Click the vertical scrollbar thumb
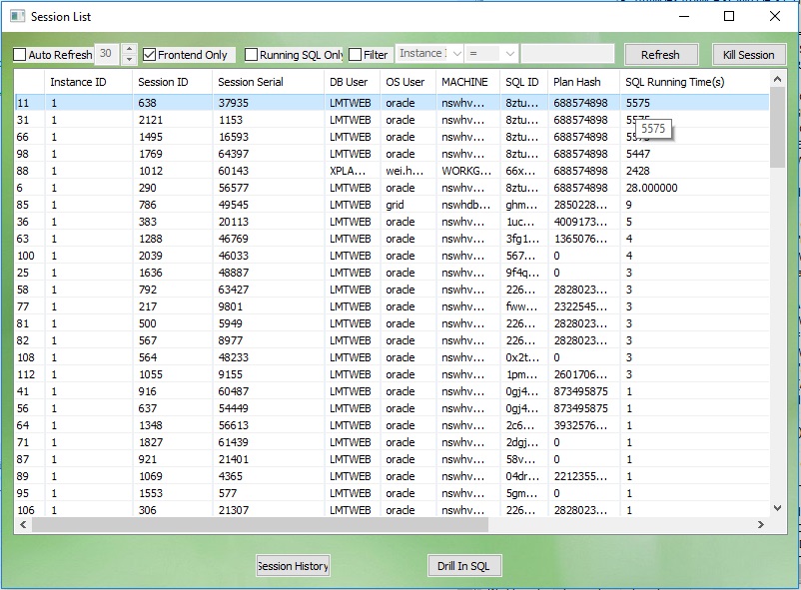This screenshot has width=801, height=590. pos(777,127)
